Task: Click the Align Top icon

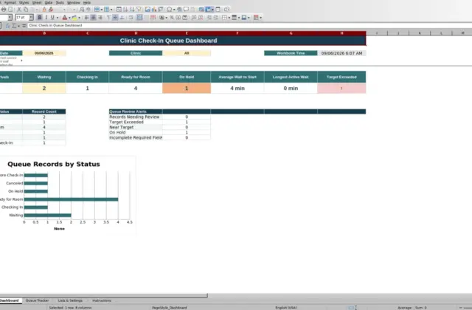Action: (108, 17)
